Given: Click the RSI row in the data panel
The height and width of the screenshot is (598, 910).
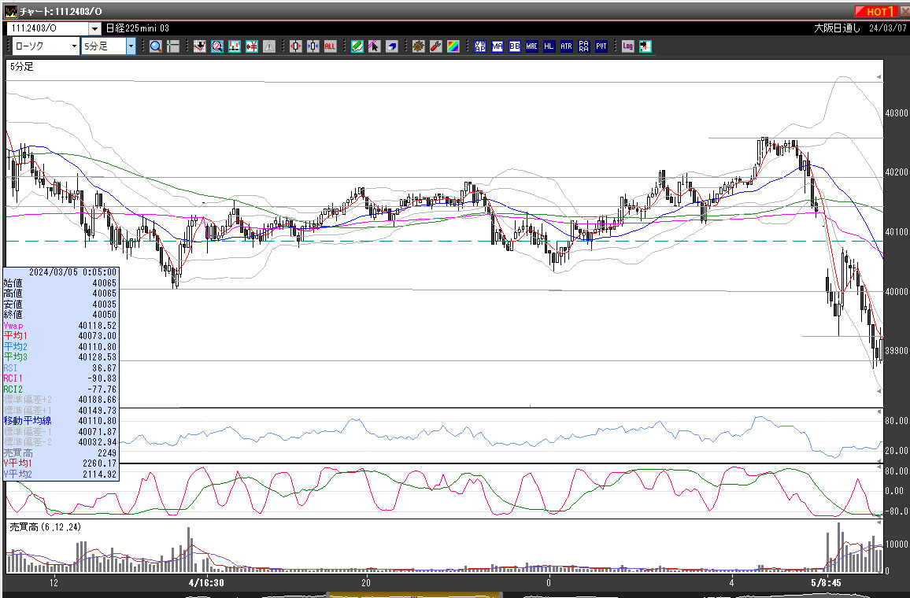Looking at the screenshot, I should pos(61,368).
